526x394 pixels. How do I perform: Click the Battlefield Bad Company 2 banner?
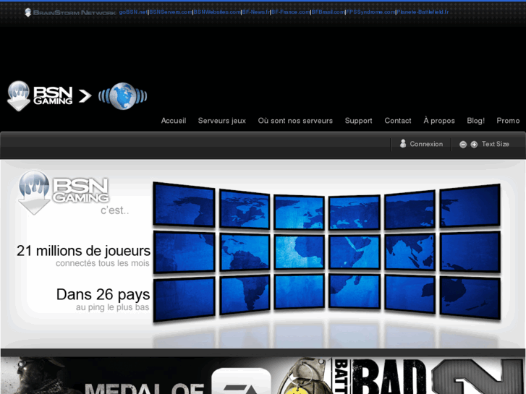(399, 375)
